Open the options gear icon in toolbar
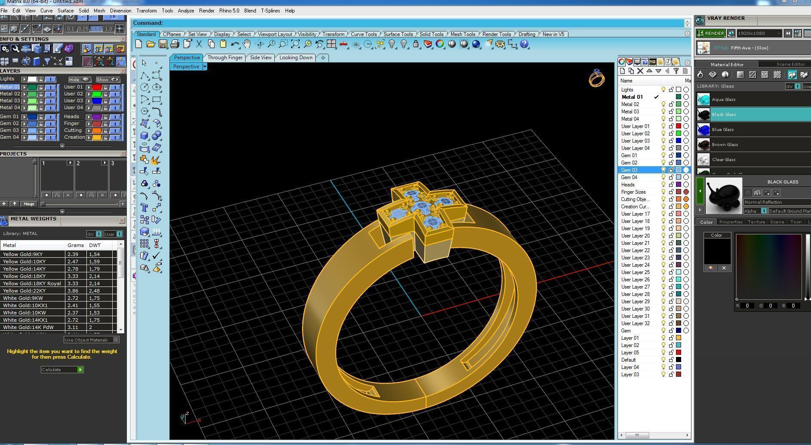 coord(500,44)
